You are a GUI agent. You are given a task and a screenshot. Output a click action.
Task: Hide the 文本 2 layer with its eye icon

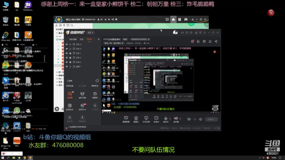(x=67, y=62)
